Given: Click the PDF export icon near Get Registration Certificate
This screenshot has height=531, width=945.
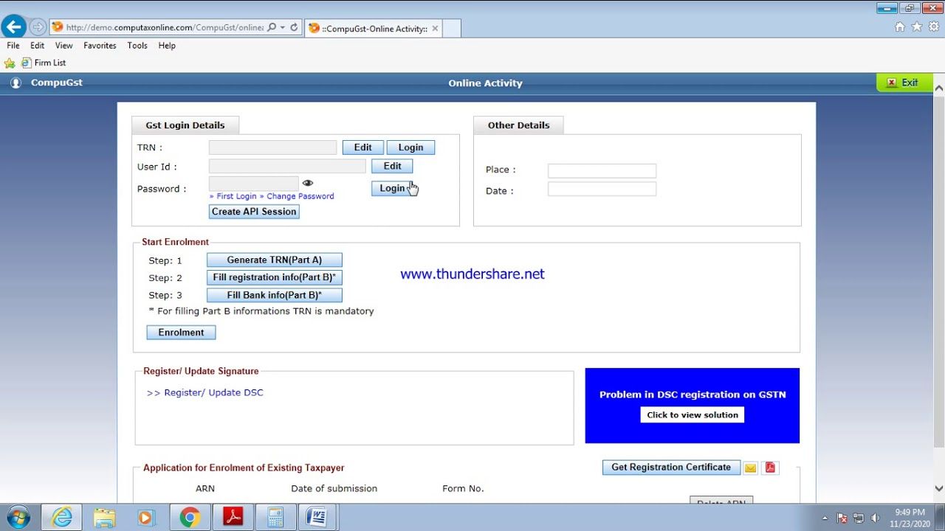Looking at the screenshot, I should coord(769,467).
